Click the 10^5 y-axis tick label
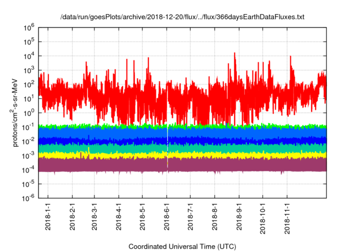 tap(29, 42)
